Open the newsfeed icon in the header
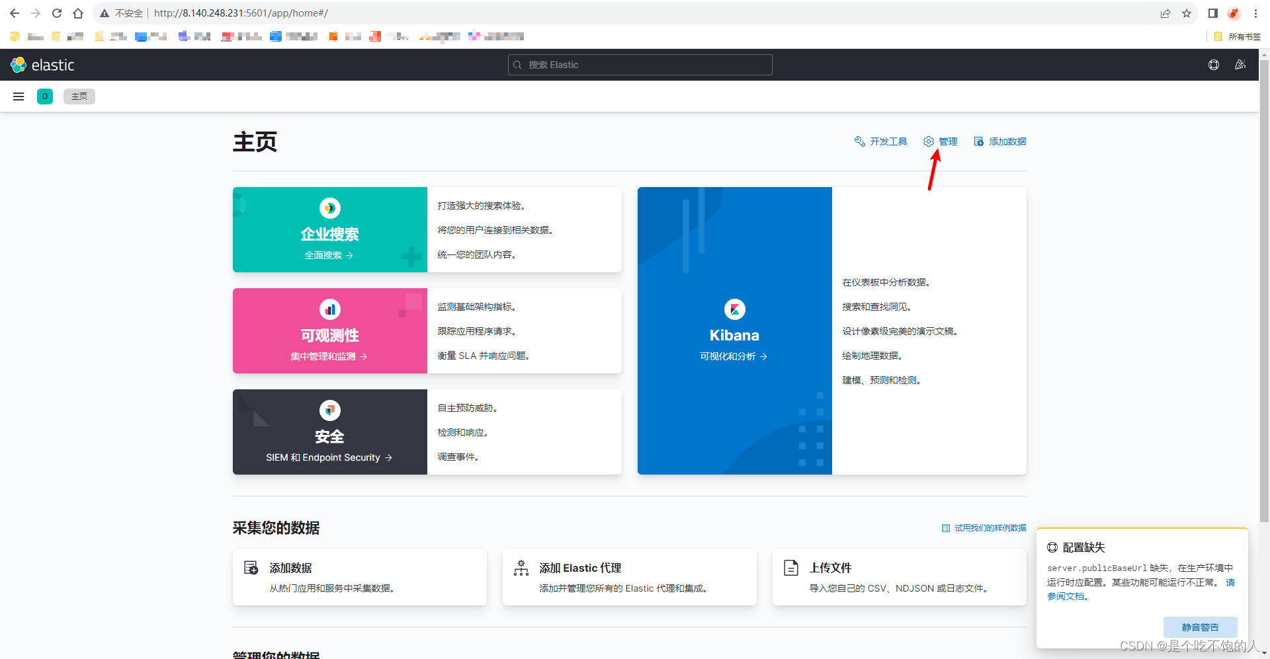The image size is (1270, 659). click(x=1240, y=65)
